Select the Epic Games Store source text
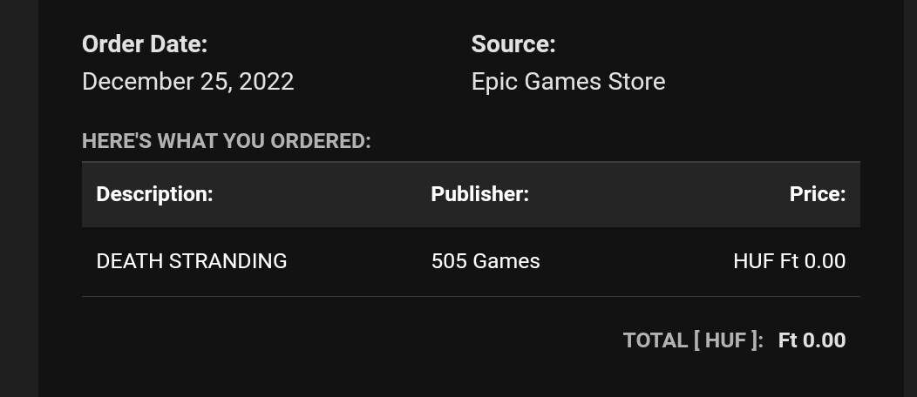Image resolution: width=917 pixels, height=397 pixels. pyautogui.click(x=567, y=82)
